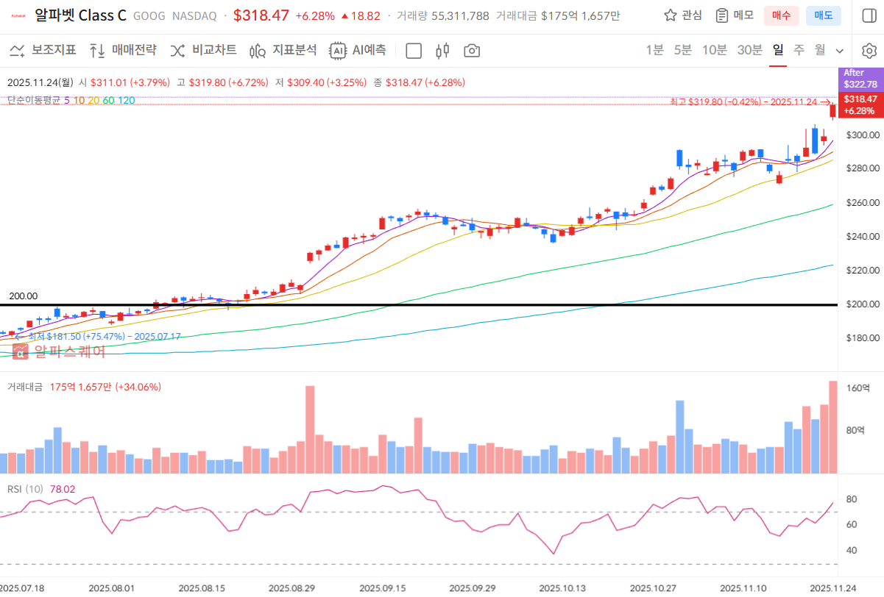
Task: Open 매매전략 trading strategy tool
Action: [123, 50]
